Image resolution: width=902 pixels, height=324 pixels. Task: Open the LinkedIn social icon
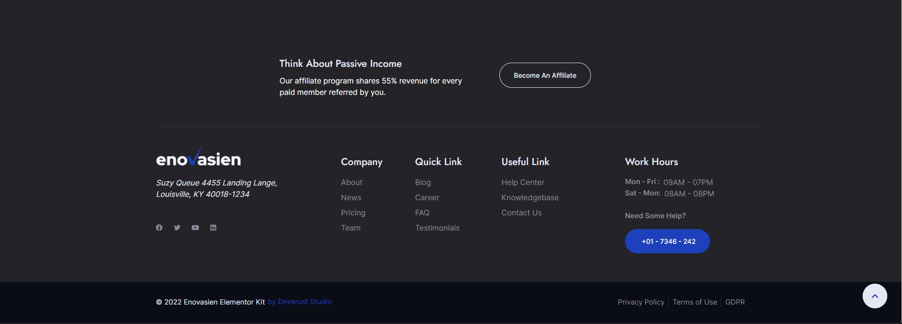point(213,228)
